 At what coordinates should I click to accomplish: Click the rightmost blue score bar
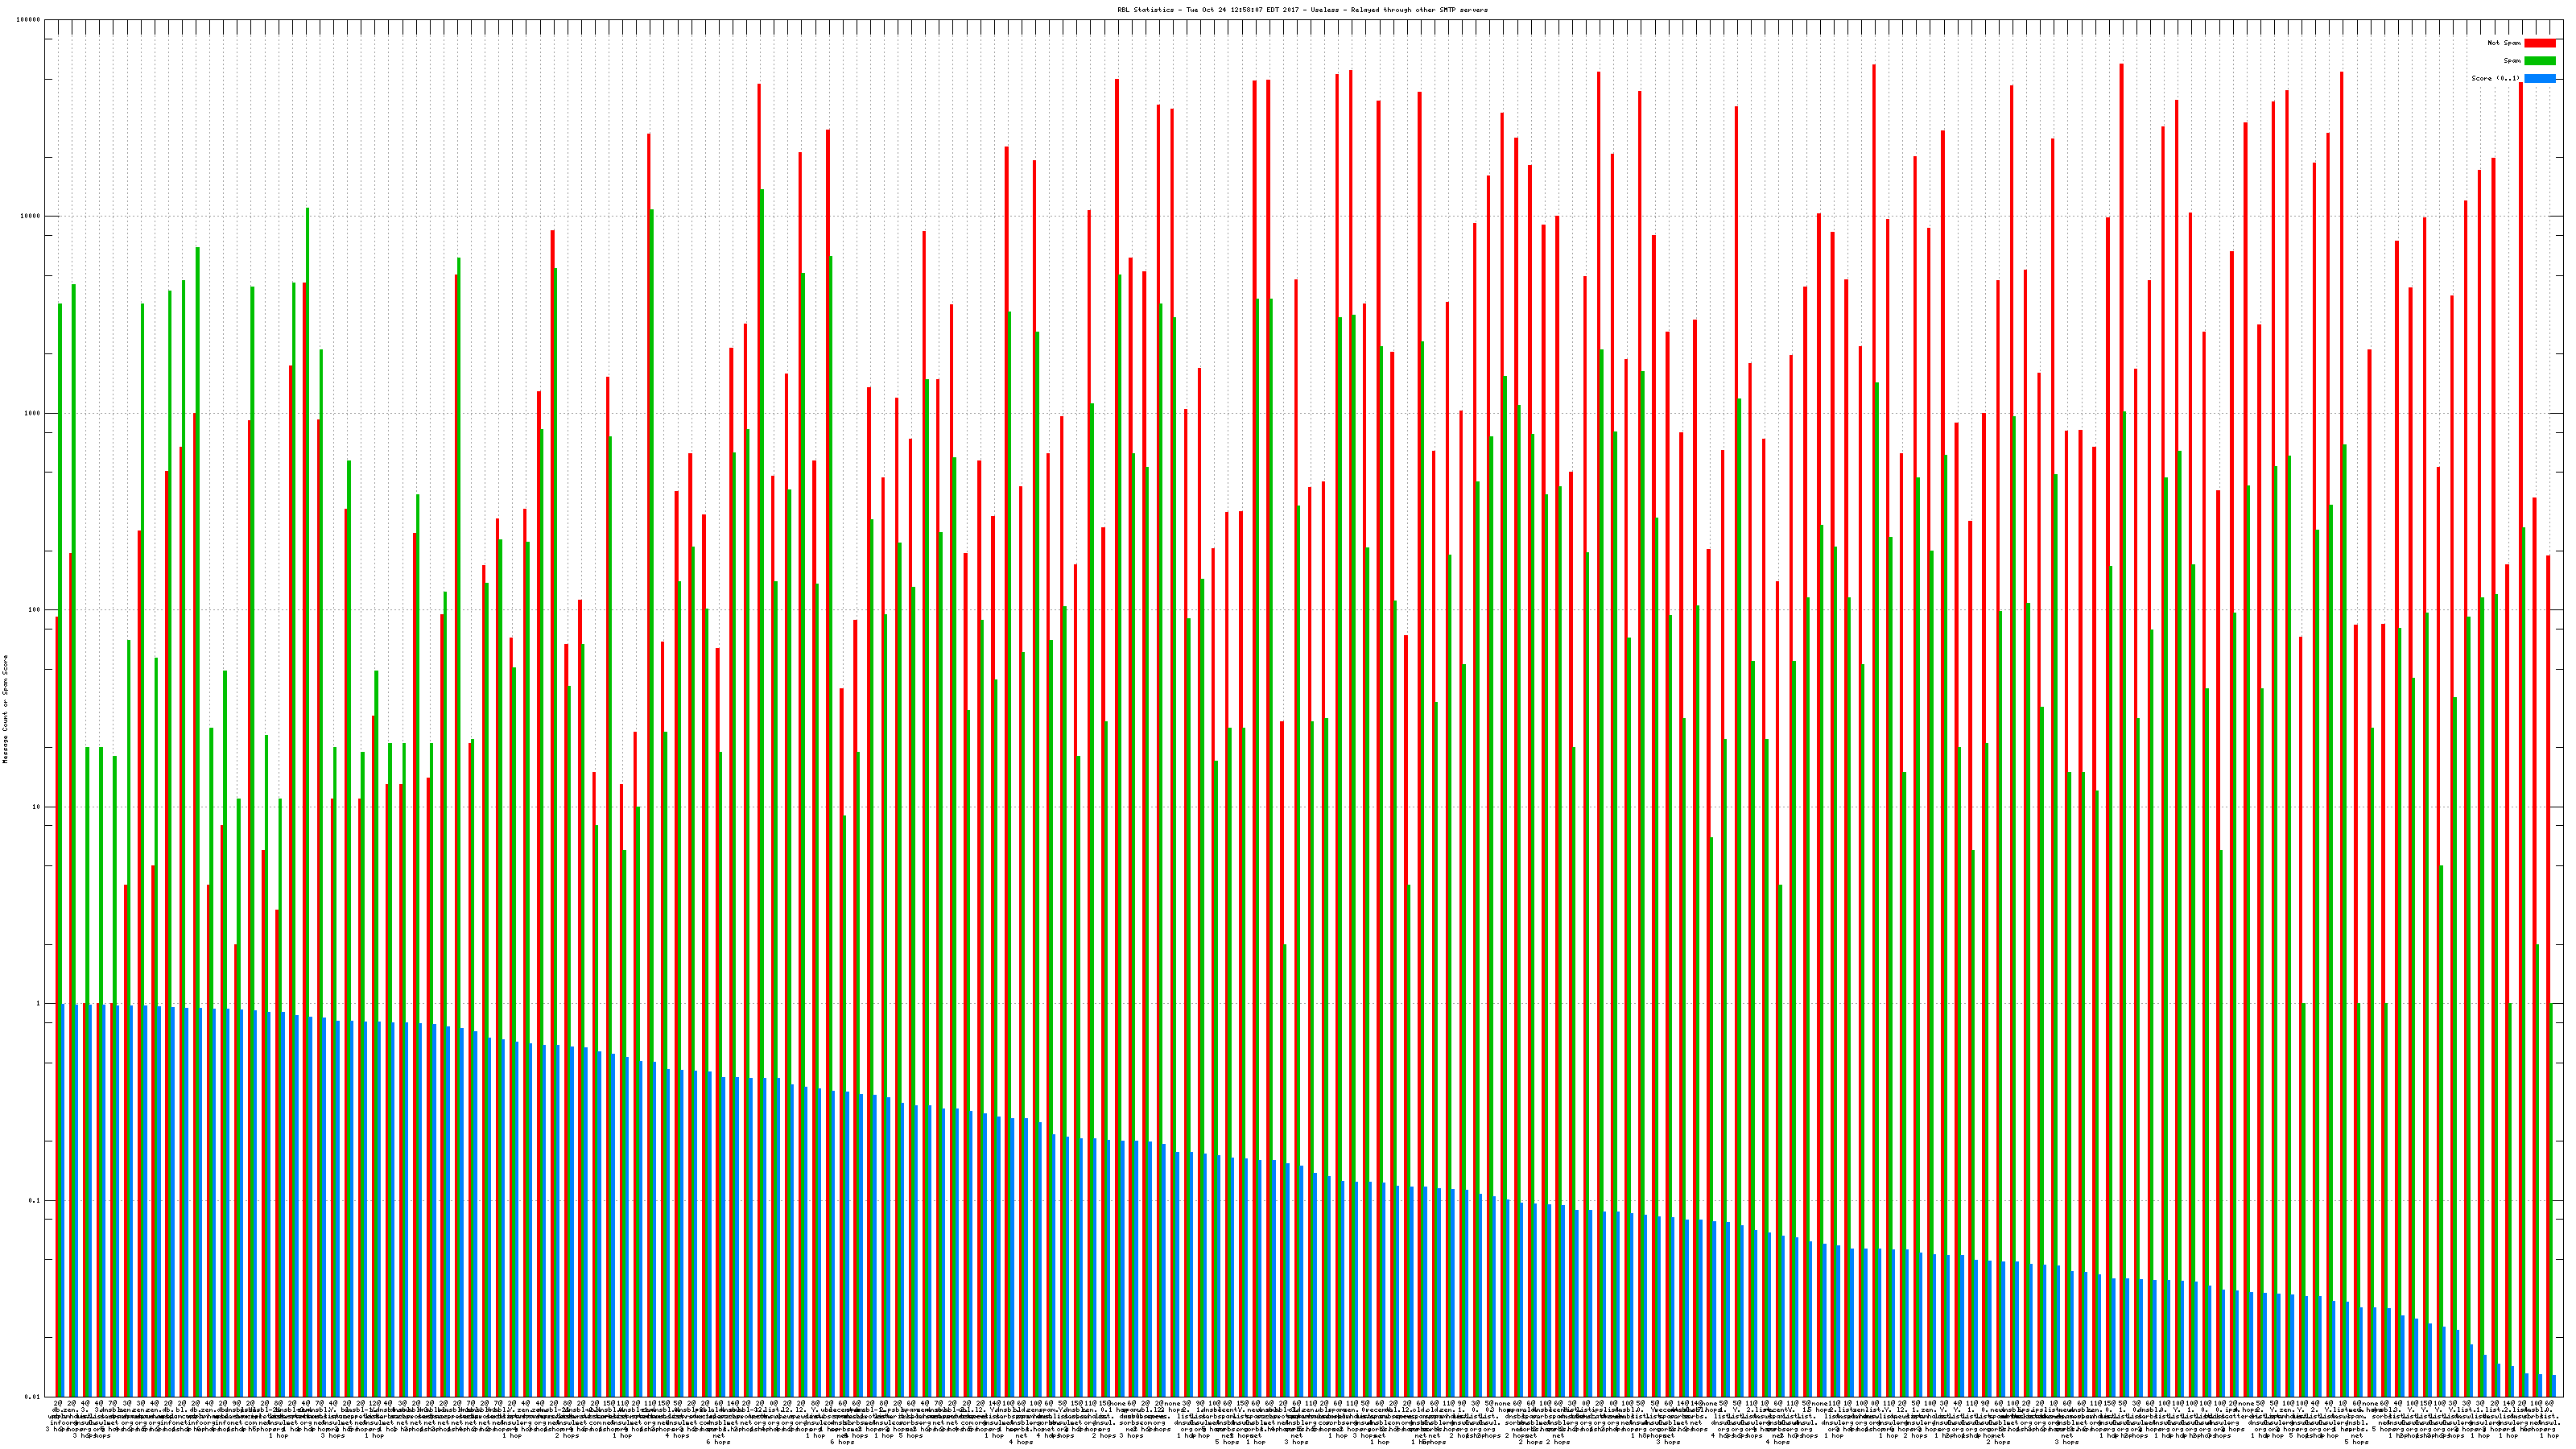point(2553,1386)
